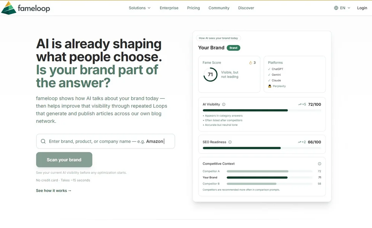Viewport: 372px width, 228px height.
Task: Click the Gemini platform checkmark
Action: [x=269, y=75]
